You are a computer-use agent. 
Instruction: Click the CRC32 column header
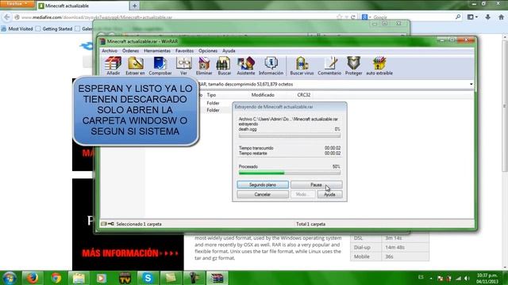[304, 95]
